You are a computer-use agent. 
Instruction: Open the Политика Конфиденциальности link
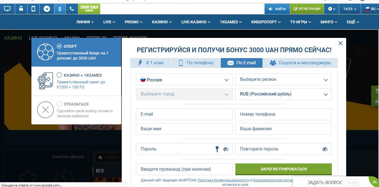(223, 180)
